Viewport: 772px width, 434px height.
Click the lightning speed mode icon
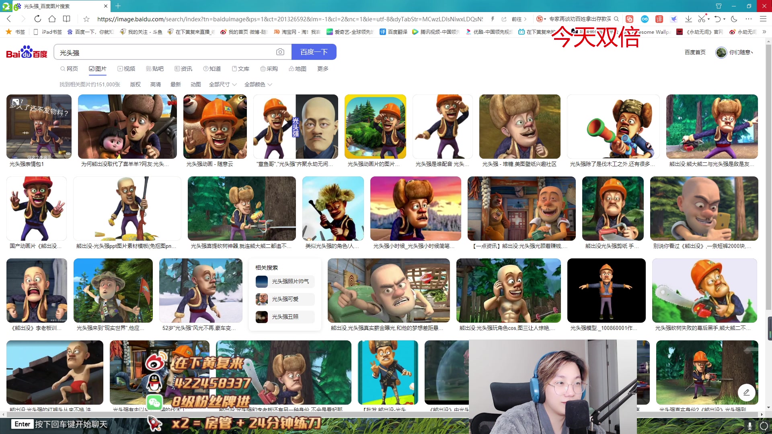[493, 19]
